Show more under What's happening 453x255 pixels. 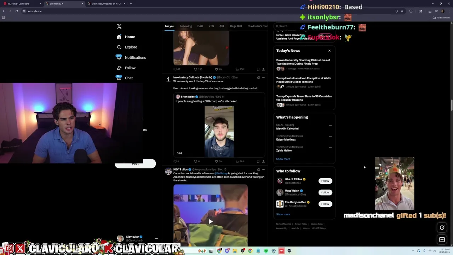pos(283,159)
